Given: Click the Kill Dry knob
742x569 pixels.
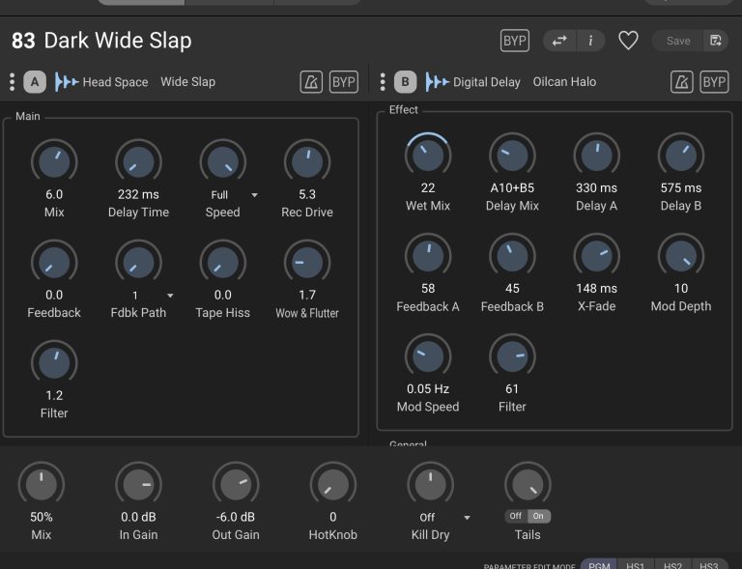Looking at the screenshot, I should coord(430,484).
